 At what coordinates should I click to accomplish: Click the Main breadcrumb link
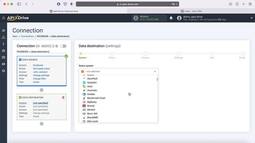(15, 36)
